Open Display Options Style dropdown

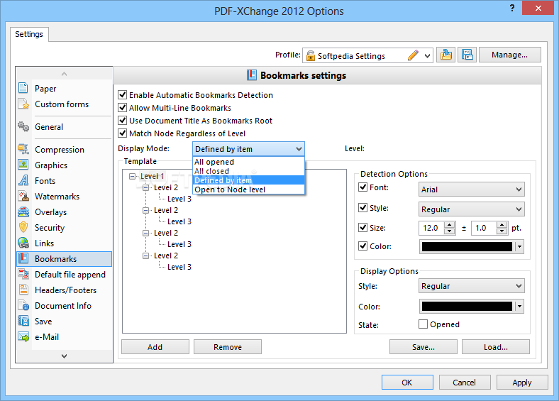pos(519,286)
